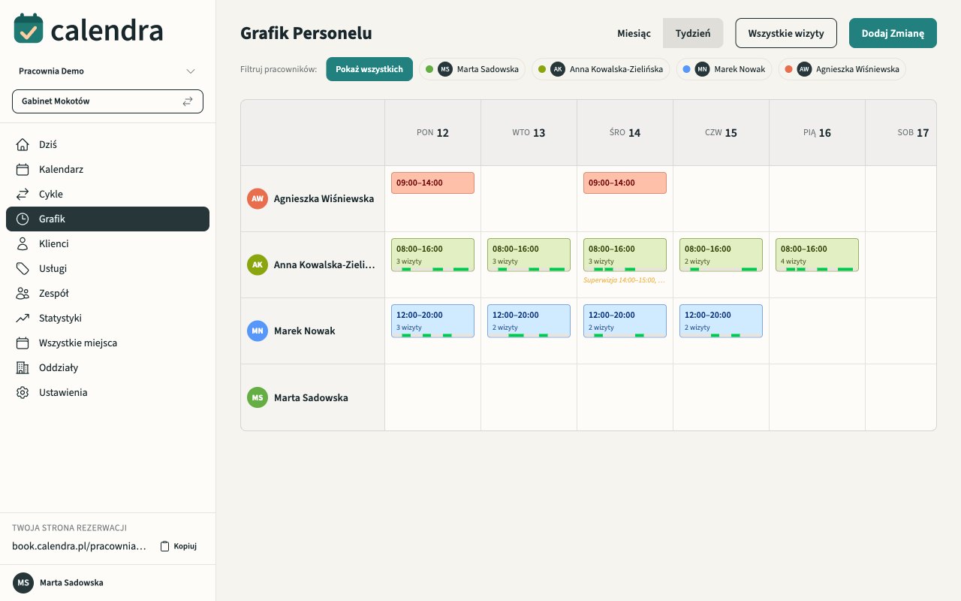Open Anna's Wednesday 08:00–16:00 shift

pyautogui.click(x=625, y=255)
